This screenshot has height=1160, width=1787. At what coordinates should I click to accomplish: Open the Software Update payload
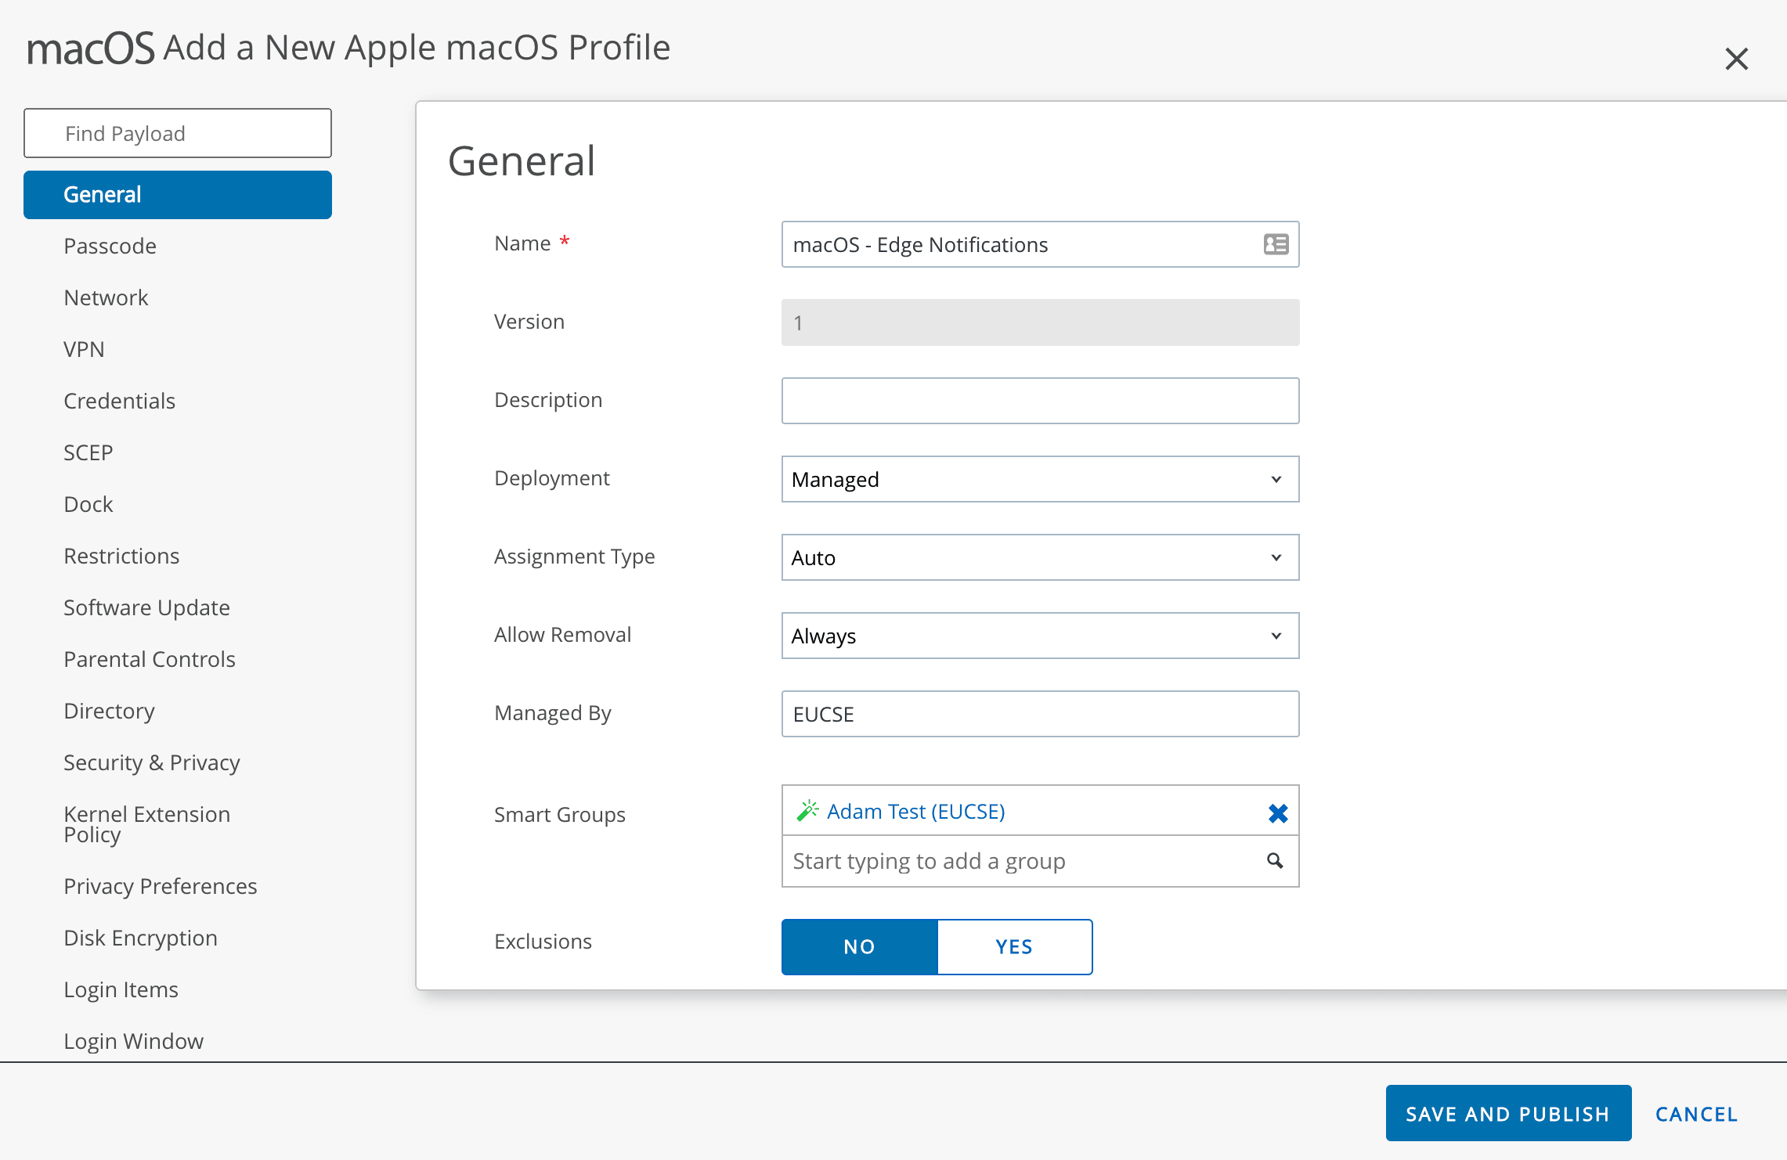(146, 607)
